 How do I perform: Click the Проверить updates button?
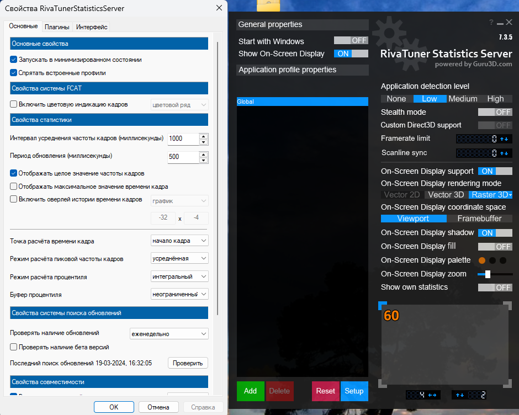[188, 363]
